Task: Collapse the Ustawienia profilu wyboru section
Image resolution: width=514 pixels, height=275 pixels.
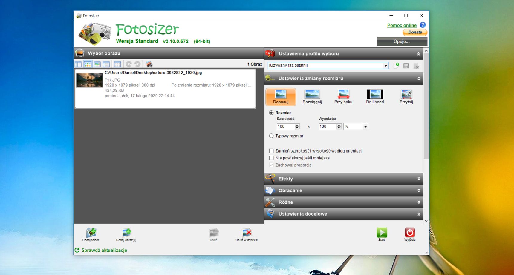Action: tap(418, 54)
